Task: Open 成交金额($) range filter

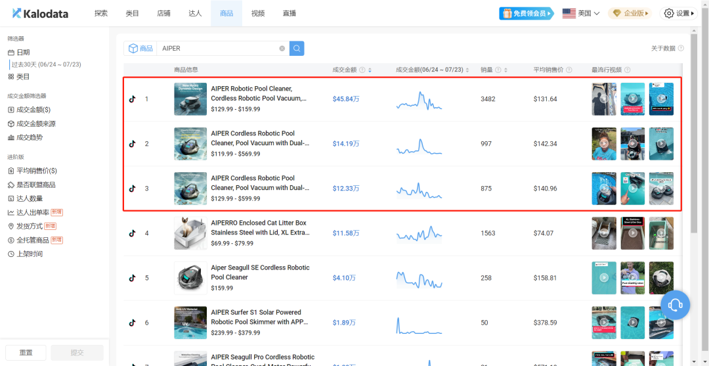Action: pyautogui.click(x=33, y=110)
